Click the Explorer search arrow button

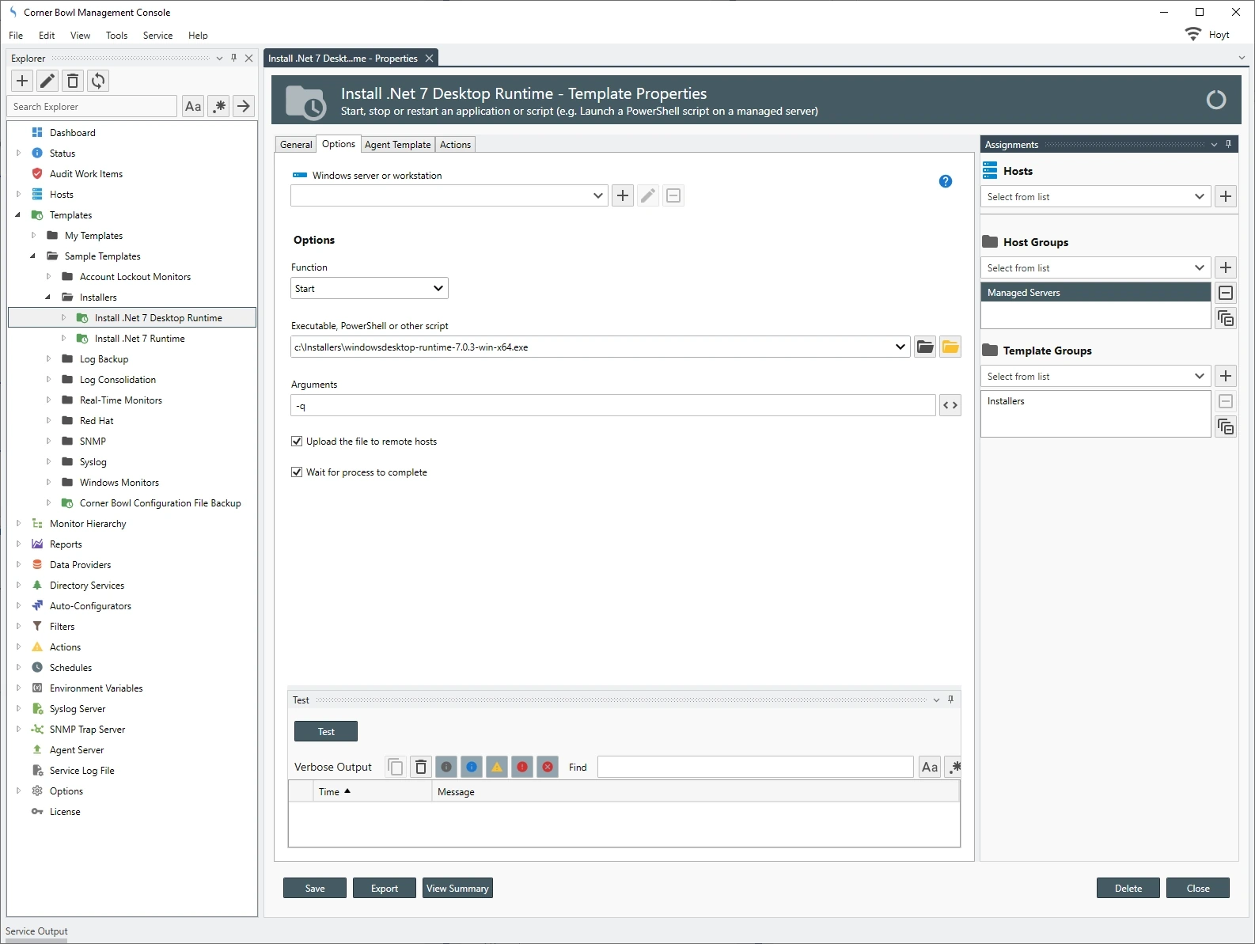(x=244, y=106)
